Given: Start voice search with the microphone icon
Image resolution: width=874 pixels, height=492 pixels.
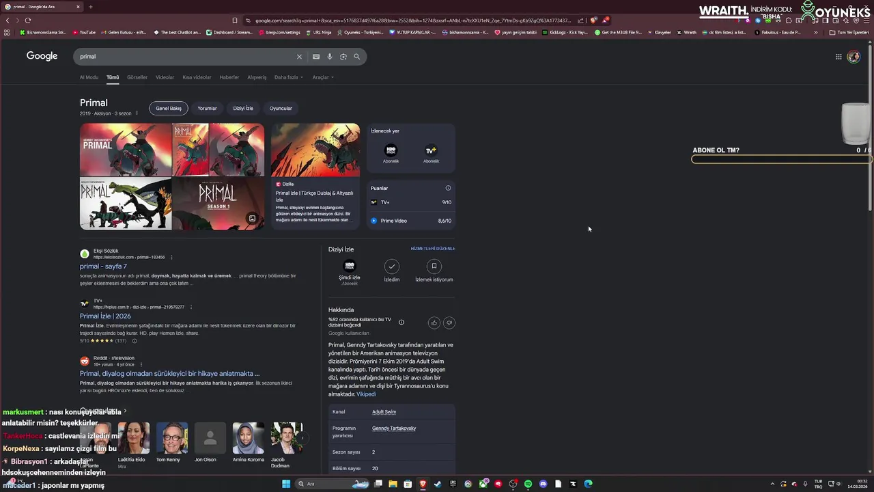Looking at the screenshot, I should 330,57.
